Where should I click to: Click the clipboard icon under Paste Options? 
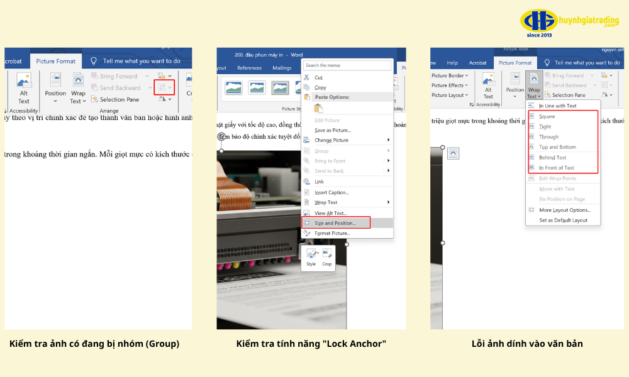(318, 108)
